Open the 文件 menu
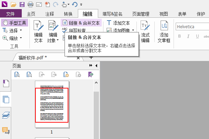209x139 pixels. 11,14
